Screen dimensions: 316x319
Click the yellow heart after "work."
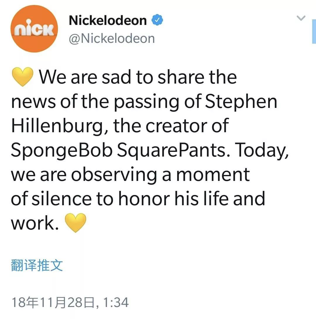[x=75, y=223]
